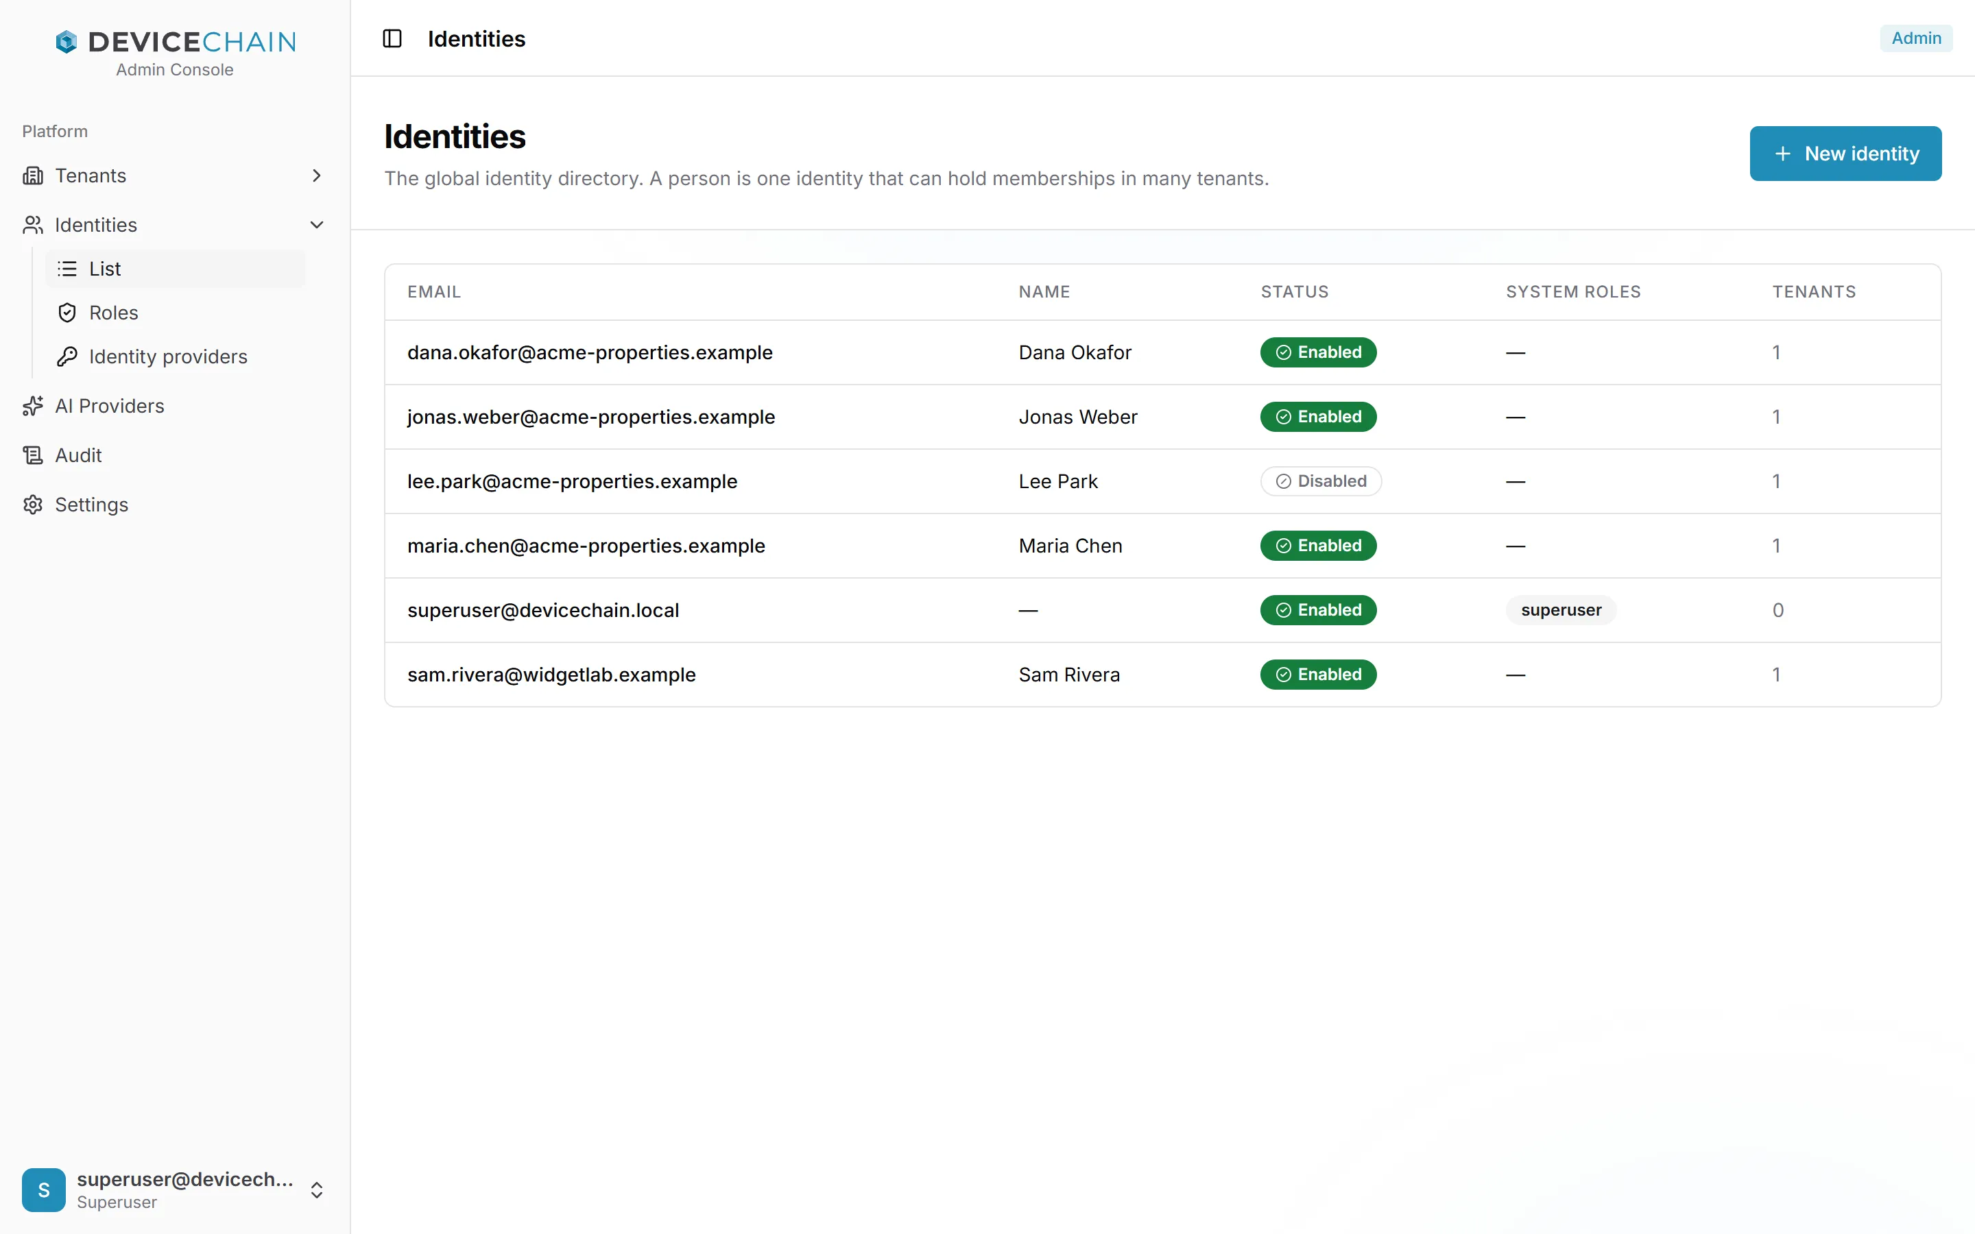The height and width of the screenshot is (1234, 1975).
Task: Click the tenant count 0 for superuser
Action: pyautogui.click(x=1778, y=610)
